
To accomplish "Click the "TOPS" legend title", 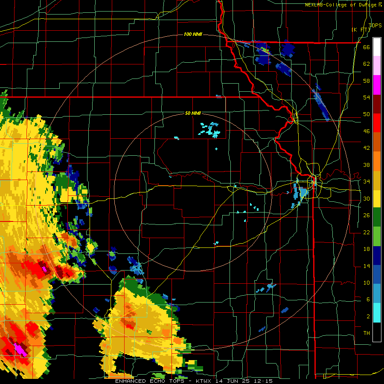I will [x=375, y=25].
